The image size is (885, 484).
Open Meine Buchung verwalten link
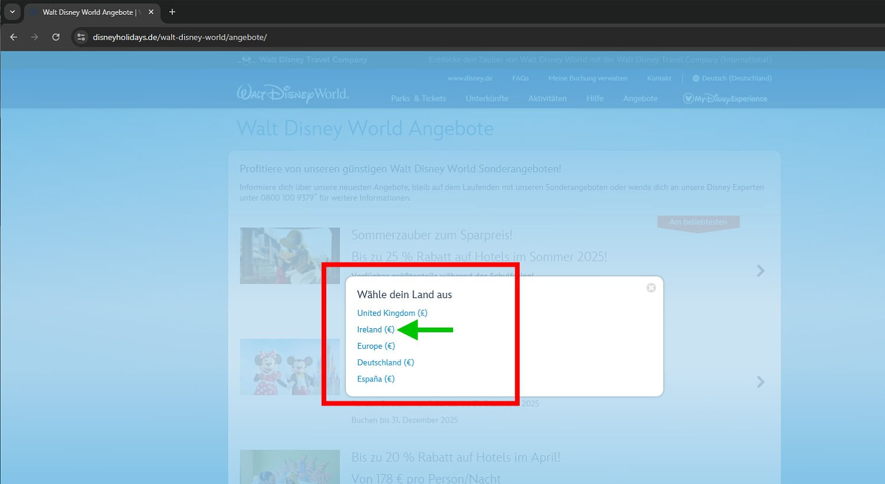[588, 78]
